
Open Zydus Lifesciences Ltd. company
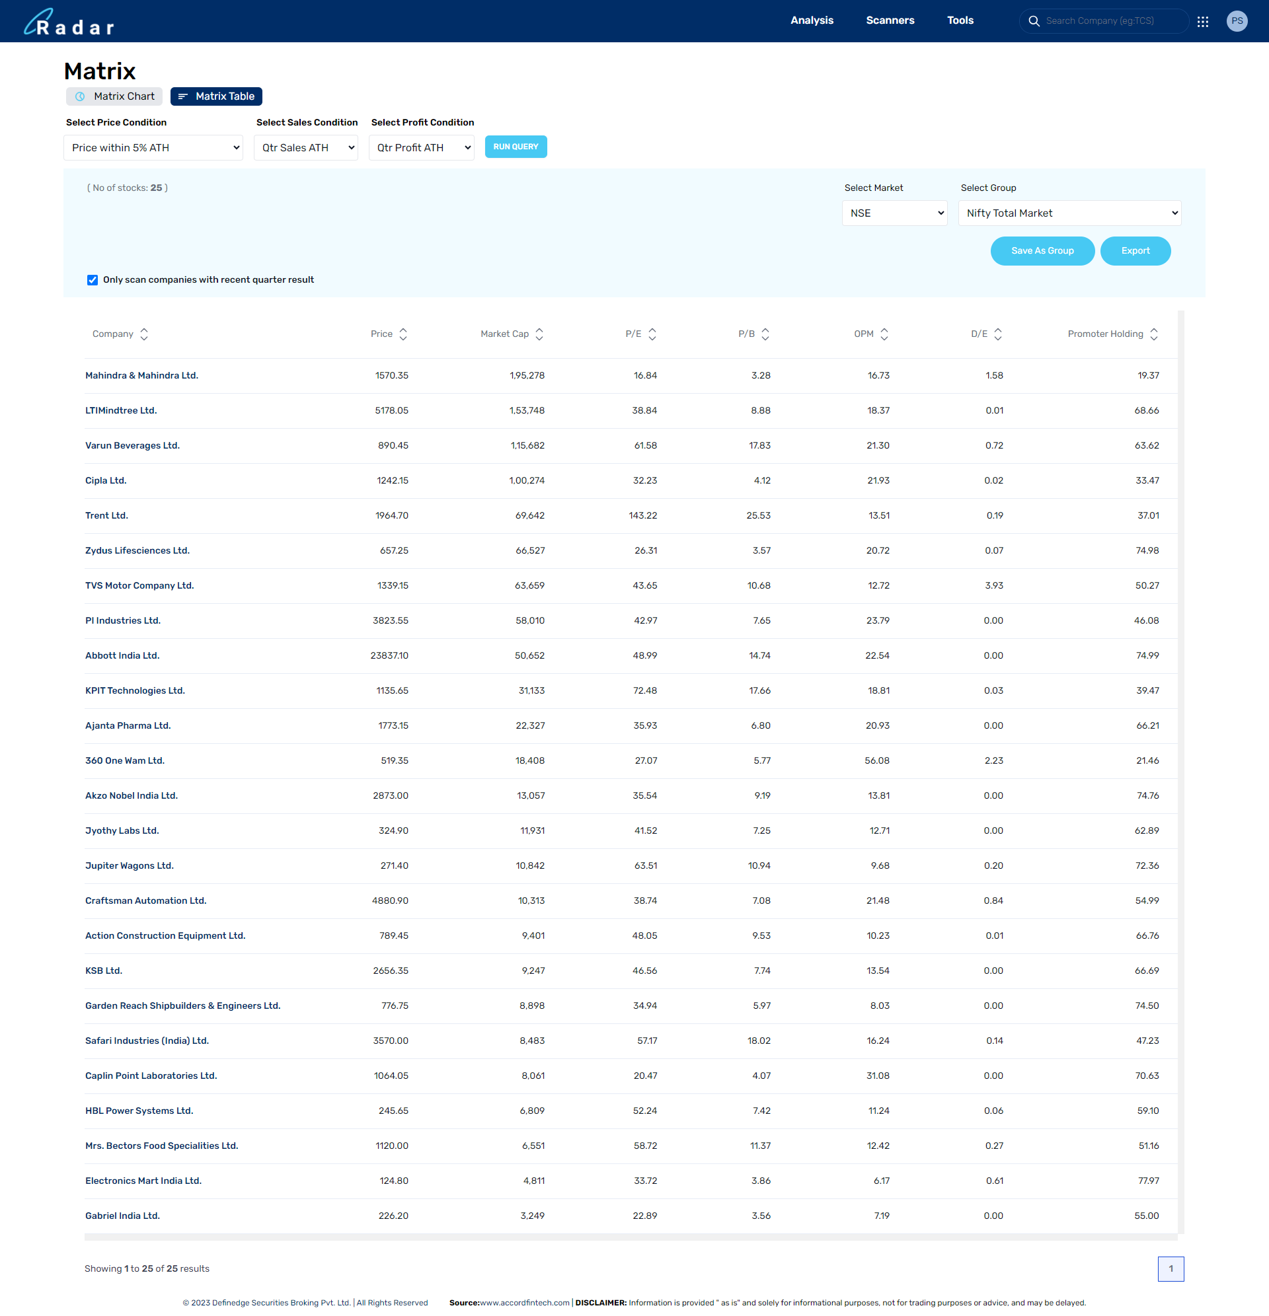point(137,550)
